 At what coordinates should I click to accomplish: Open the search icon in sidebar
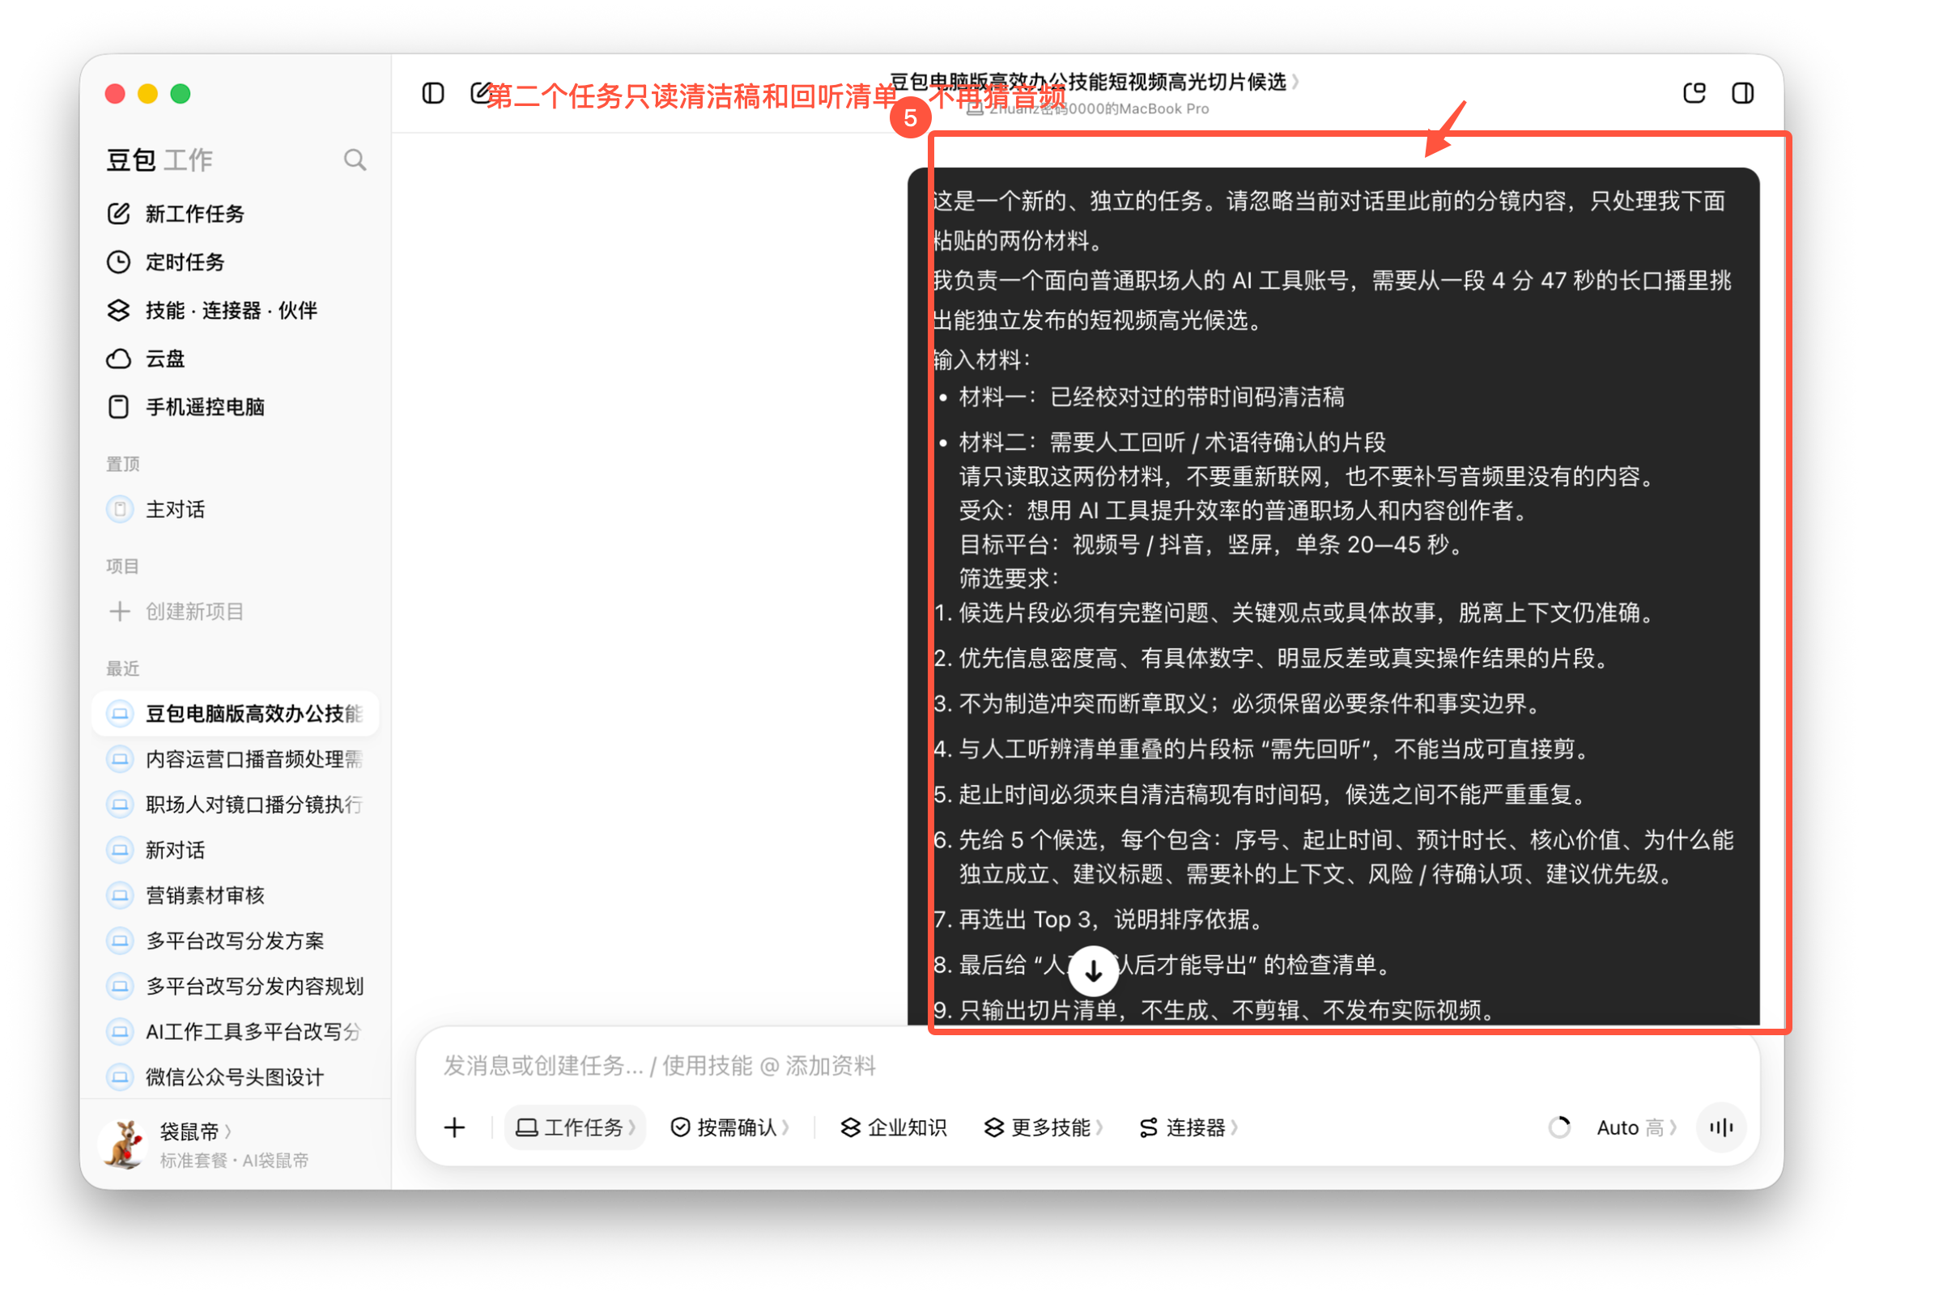[x=355, y=159]
